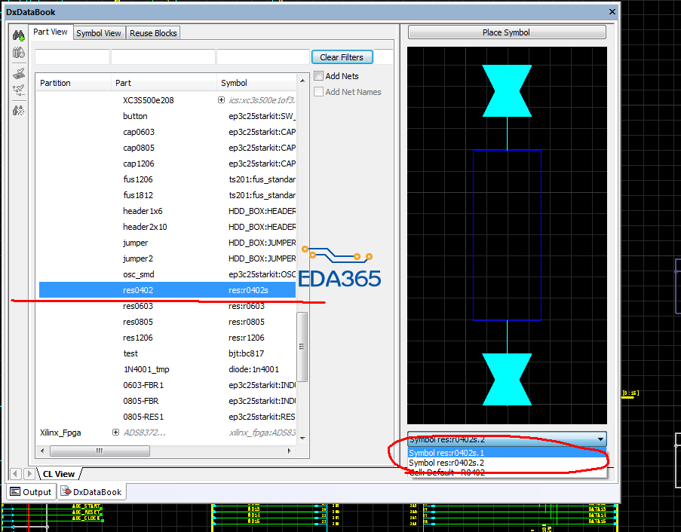This screenshot has height=532, width=681.
Task: Select the test part row
Action: 167,353
